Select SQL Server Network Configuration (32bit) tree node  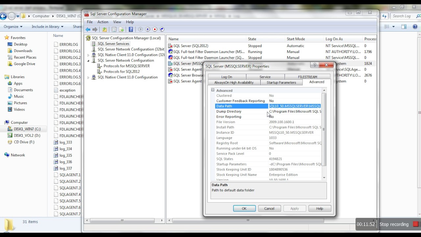131,49
